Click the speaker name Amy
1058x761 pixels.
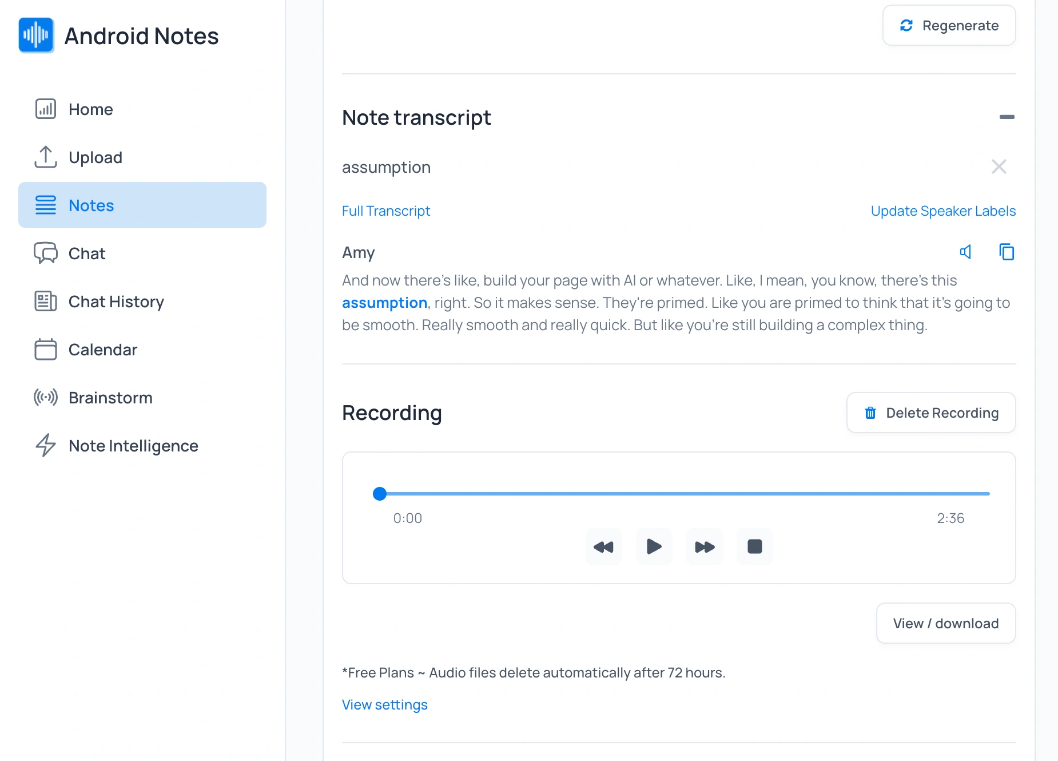coord(359,253)
